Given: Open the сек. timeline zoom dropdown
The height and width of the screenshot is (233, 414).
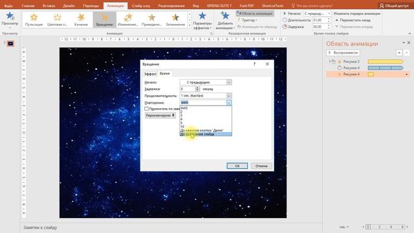Looking at the screenshot, I should 344,227.
